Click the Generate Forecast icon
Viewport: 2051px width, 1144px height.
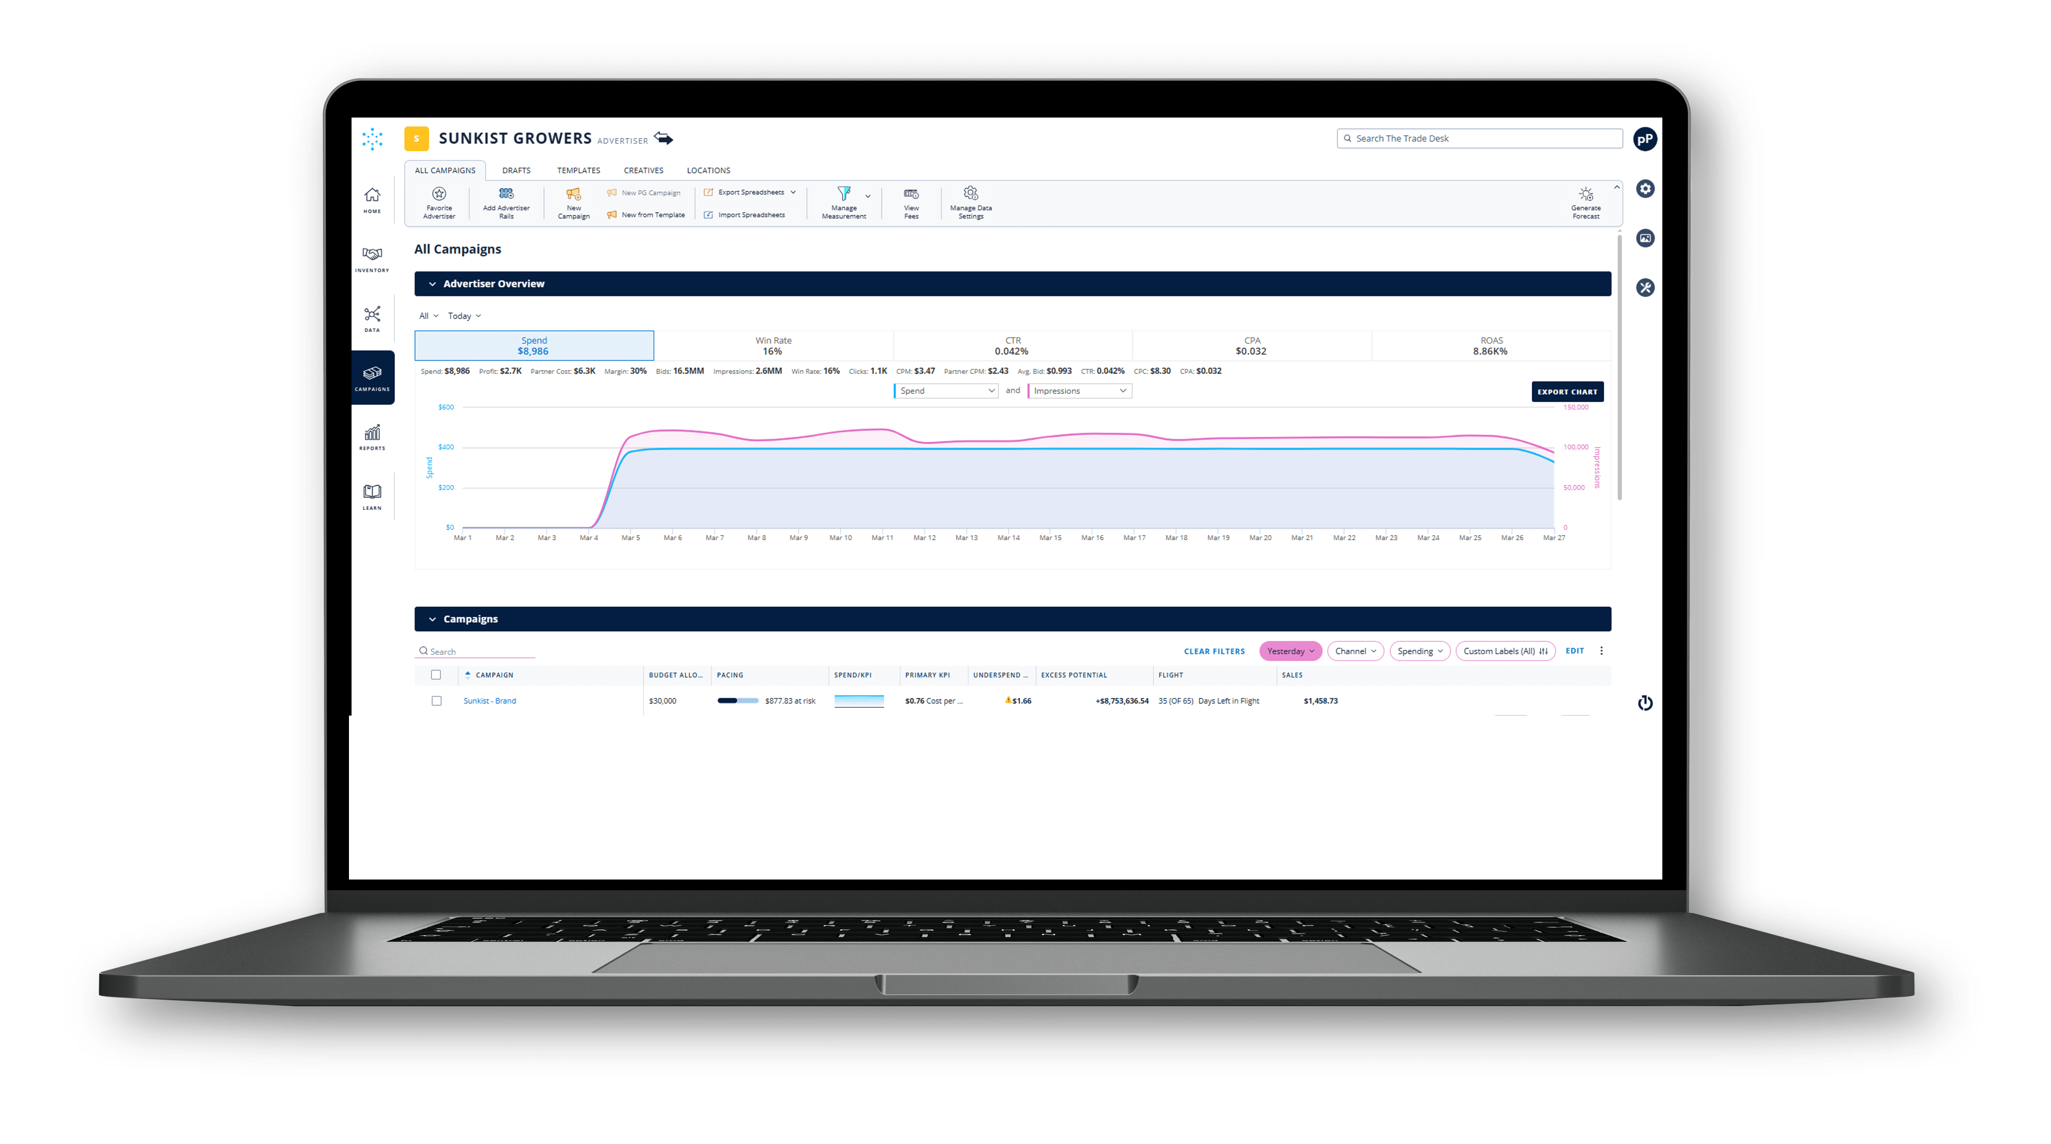[x=1586, y=193]
